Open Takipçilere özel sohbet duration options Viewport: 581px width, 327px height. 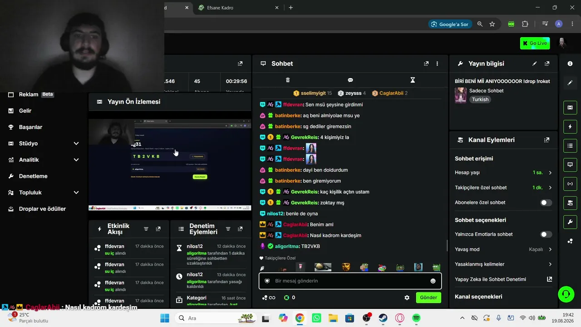click(x=503, y=188)
